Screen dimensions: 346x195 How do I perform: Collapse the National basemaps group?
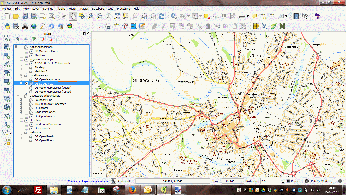click(x=16, y=47)
